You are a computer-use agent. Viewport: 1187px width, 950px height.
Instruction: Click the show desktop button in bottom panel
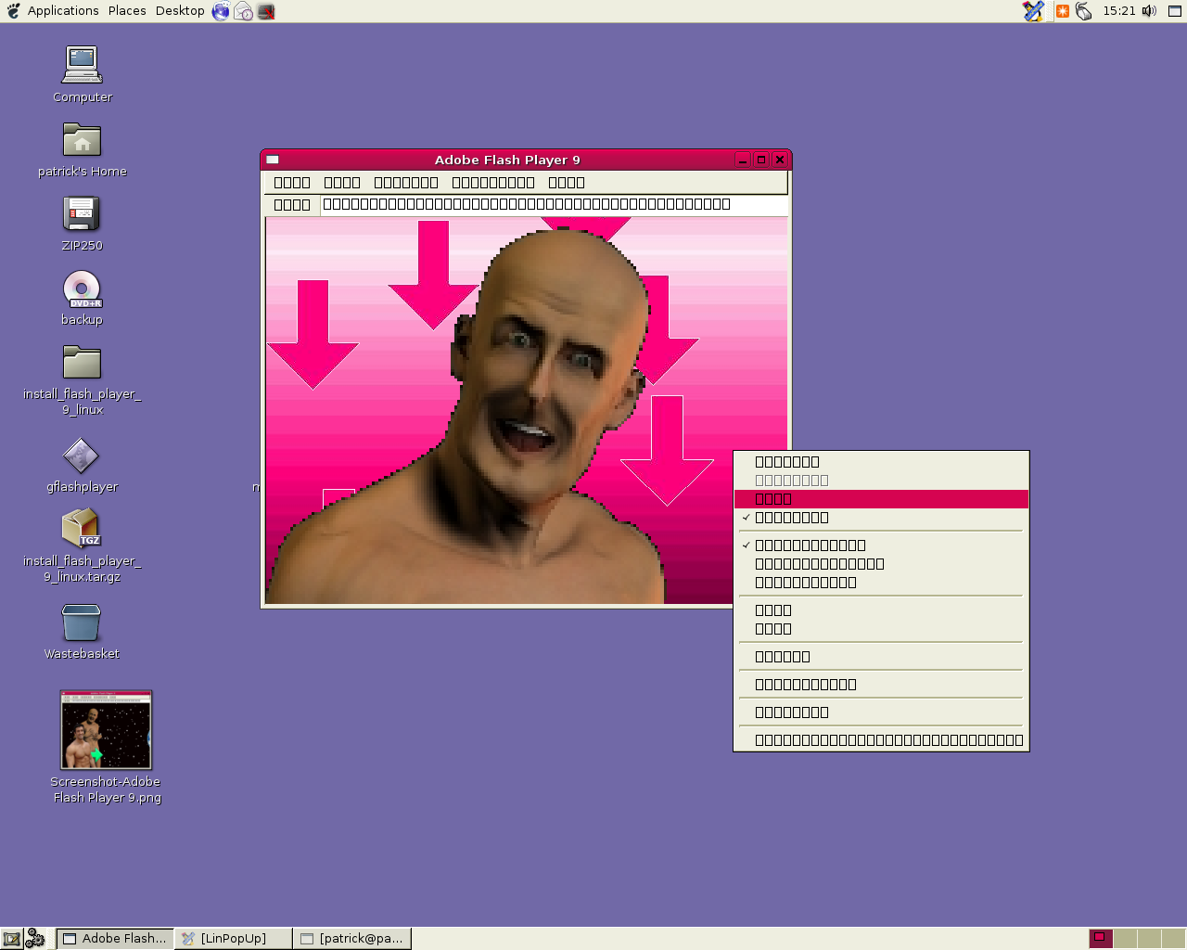pos(12,939)
